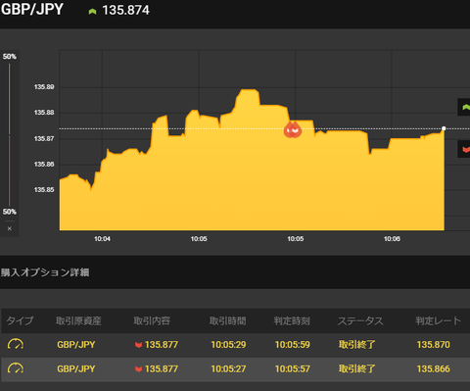Click the gauge icon in the 10:05:27 row
This screenshot has height=391, width=470.
tap(16, 368)
